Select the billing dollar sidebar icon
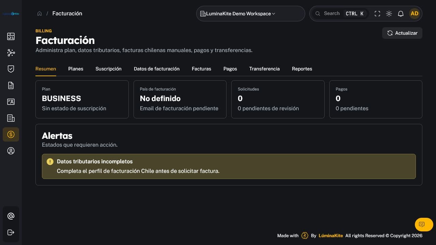The height and width of the screenshot is (245, 436). 11,134
